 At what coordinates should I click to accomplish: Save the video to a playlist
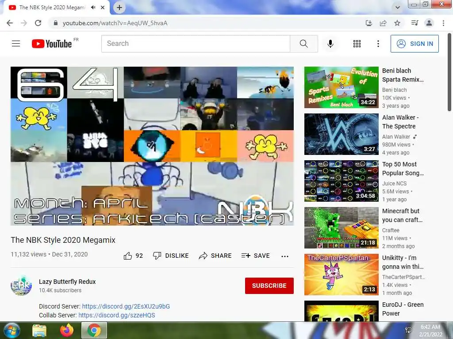pos(255,256)
